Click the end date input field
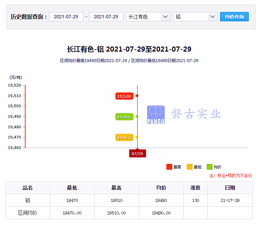The image size is (260, 225). (x=106, y=17)
